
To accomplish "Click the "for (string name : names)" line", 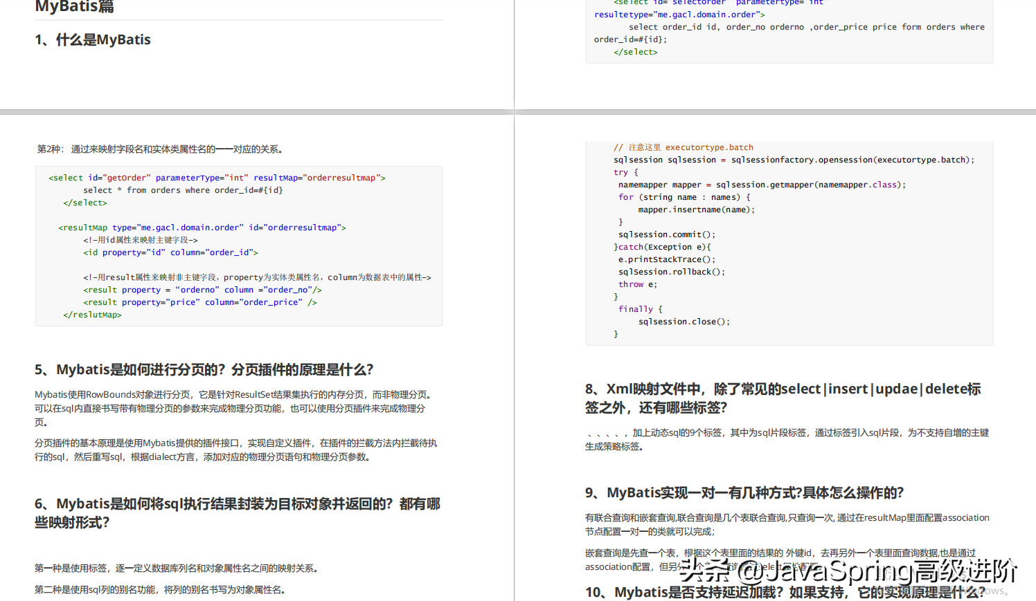I will (684, 197).
